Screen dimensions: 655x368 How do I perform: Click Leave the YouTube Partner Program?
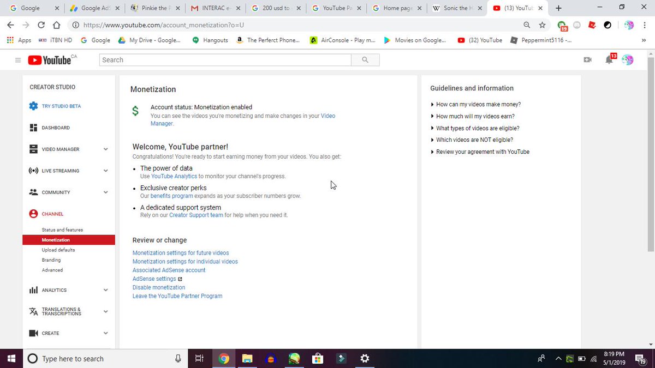[x=177, y=296]
